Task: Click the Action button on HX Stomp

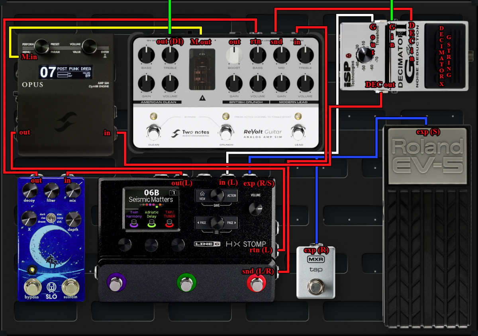Action: (x=232, y=195)
